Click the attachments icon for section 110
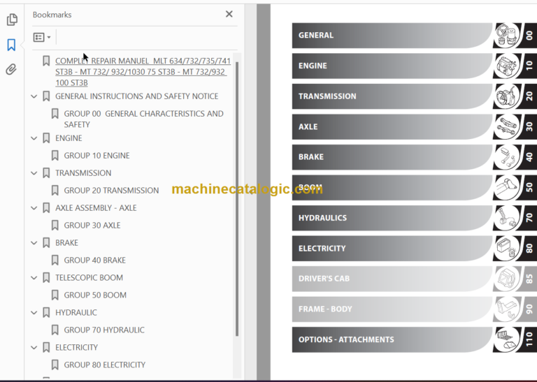 click(507, 339)
